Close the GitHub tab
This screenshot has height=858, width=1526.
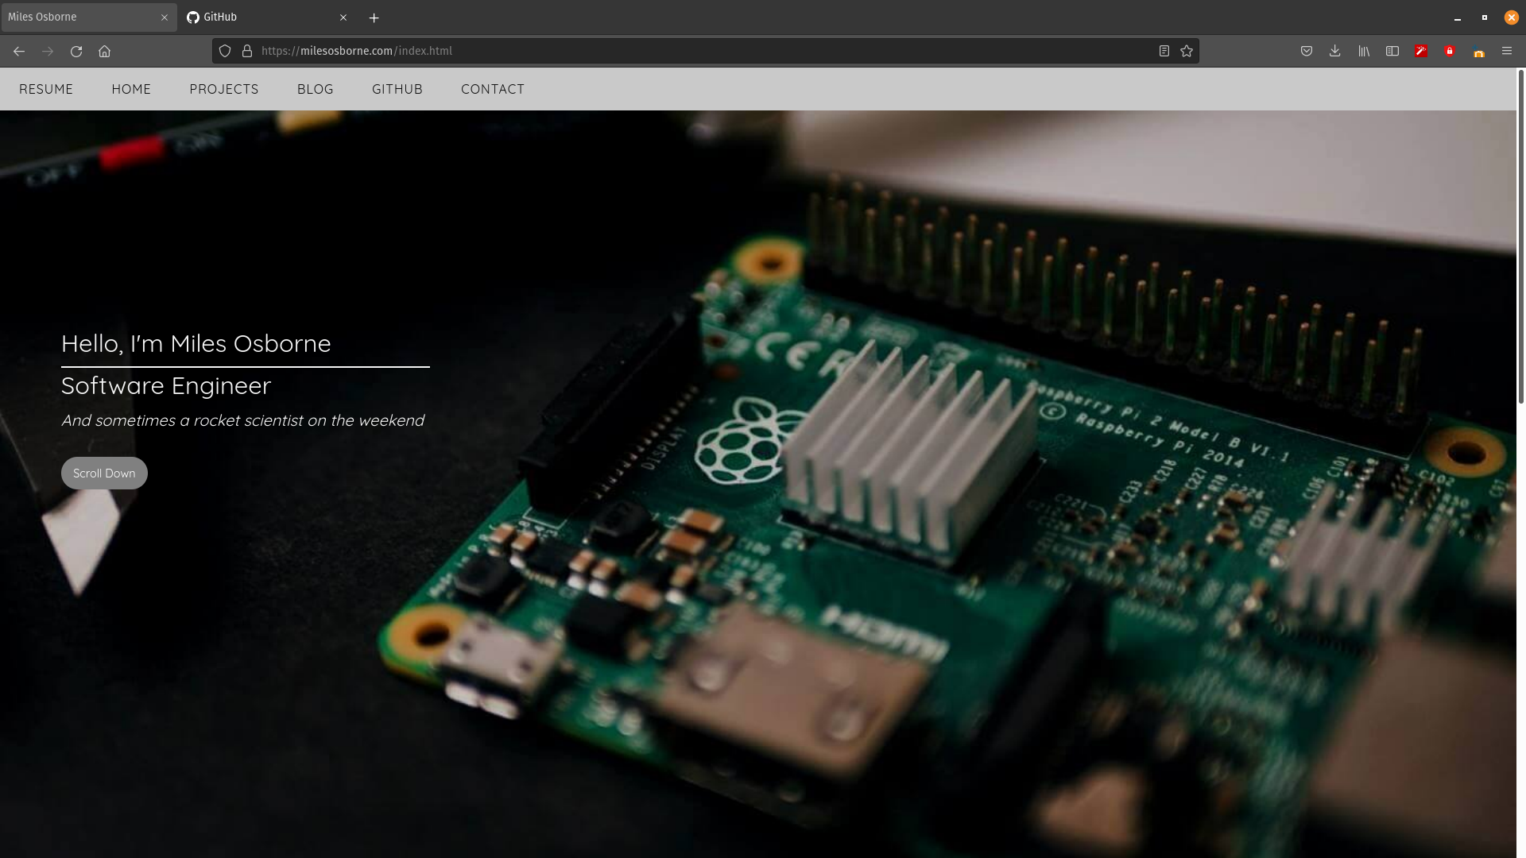click(343, 17)
